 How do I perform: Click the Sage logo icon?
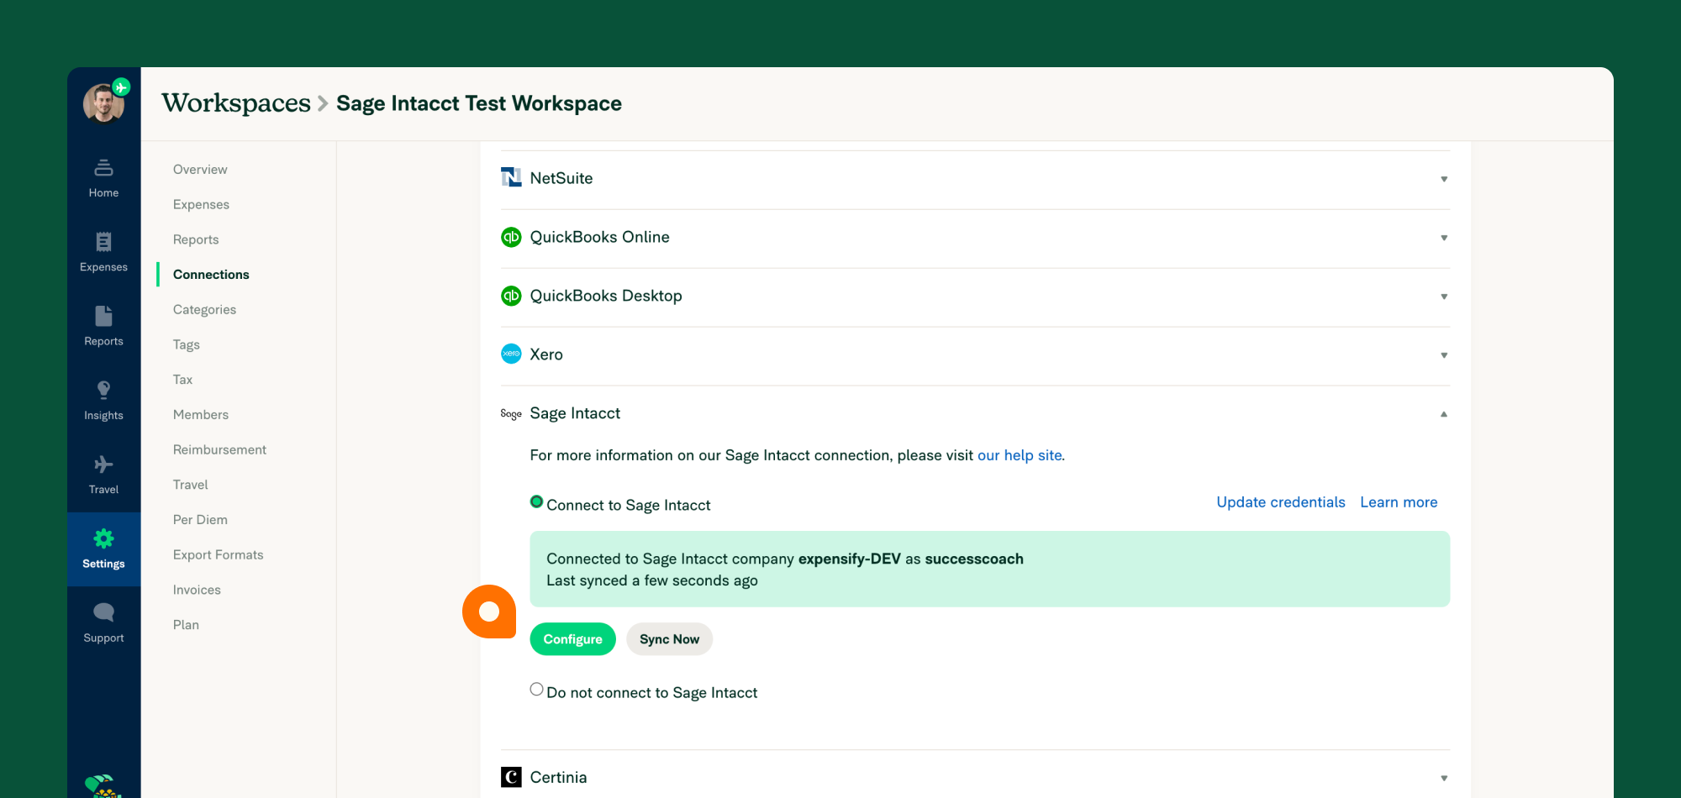pyautogui.click(x=511, y=413)
